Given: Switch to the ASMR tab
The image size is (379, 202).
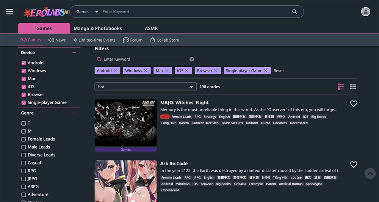Looking at the screenshot, I should pos(151,28).
